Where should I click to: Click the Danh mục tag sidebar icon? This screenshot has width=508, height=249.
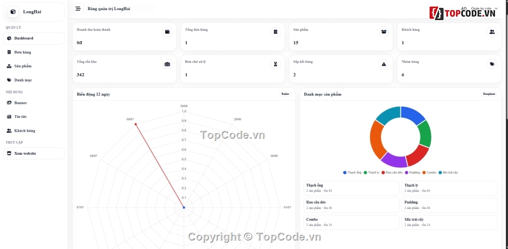9,80
